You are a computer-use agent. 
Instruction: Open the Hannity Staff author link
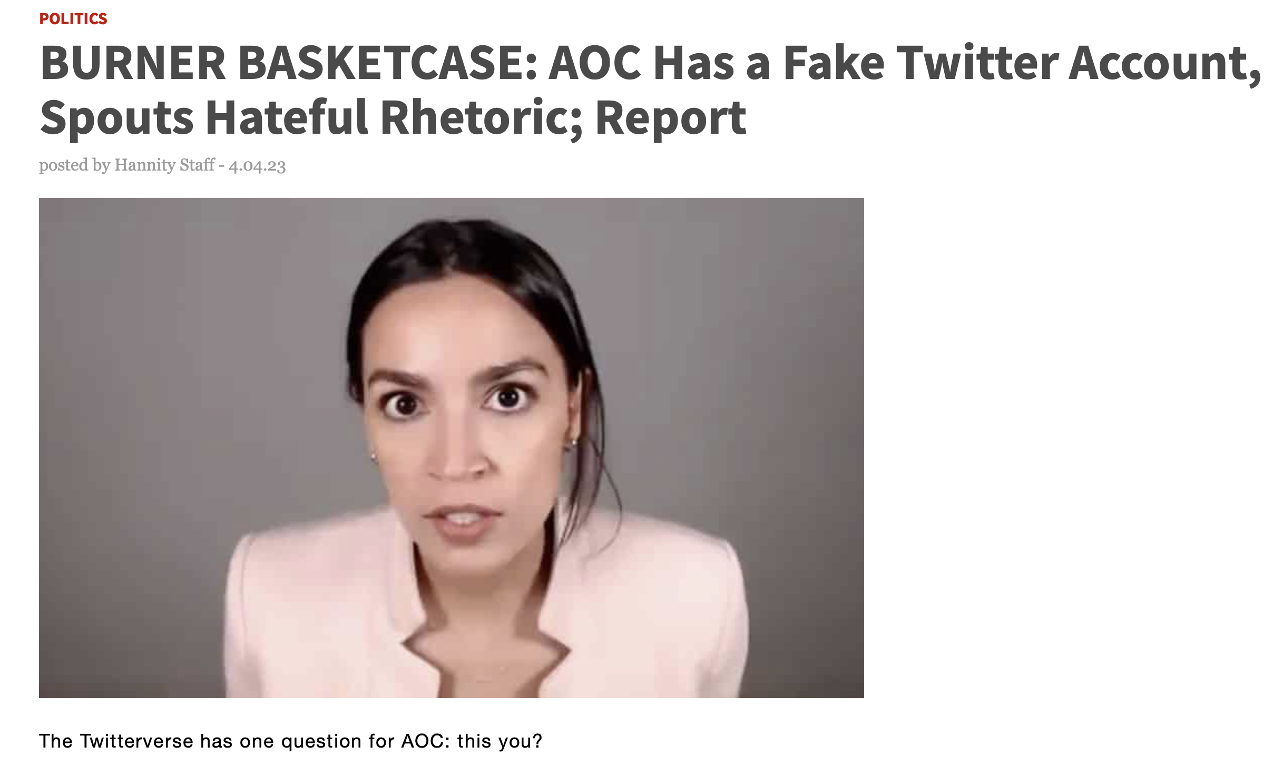164,165
